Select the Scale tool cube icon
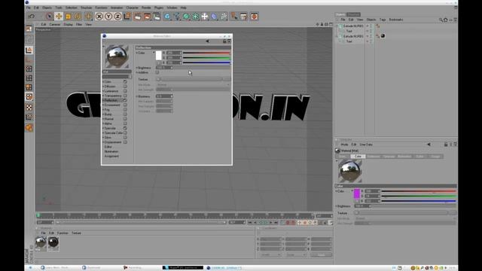 pos(69,17)
